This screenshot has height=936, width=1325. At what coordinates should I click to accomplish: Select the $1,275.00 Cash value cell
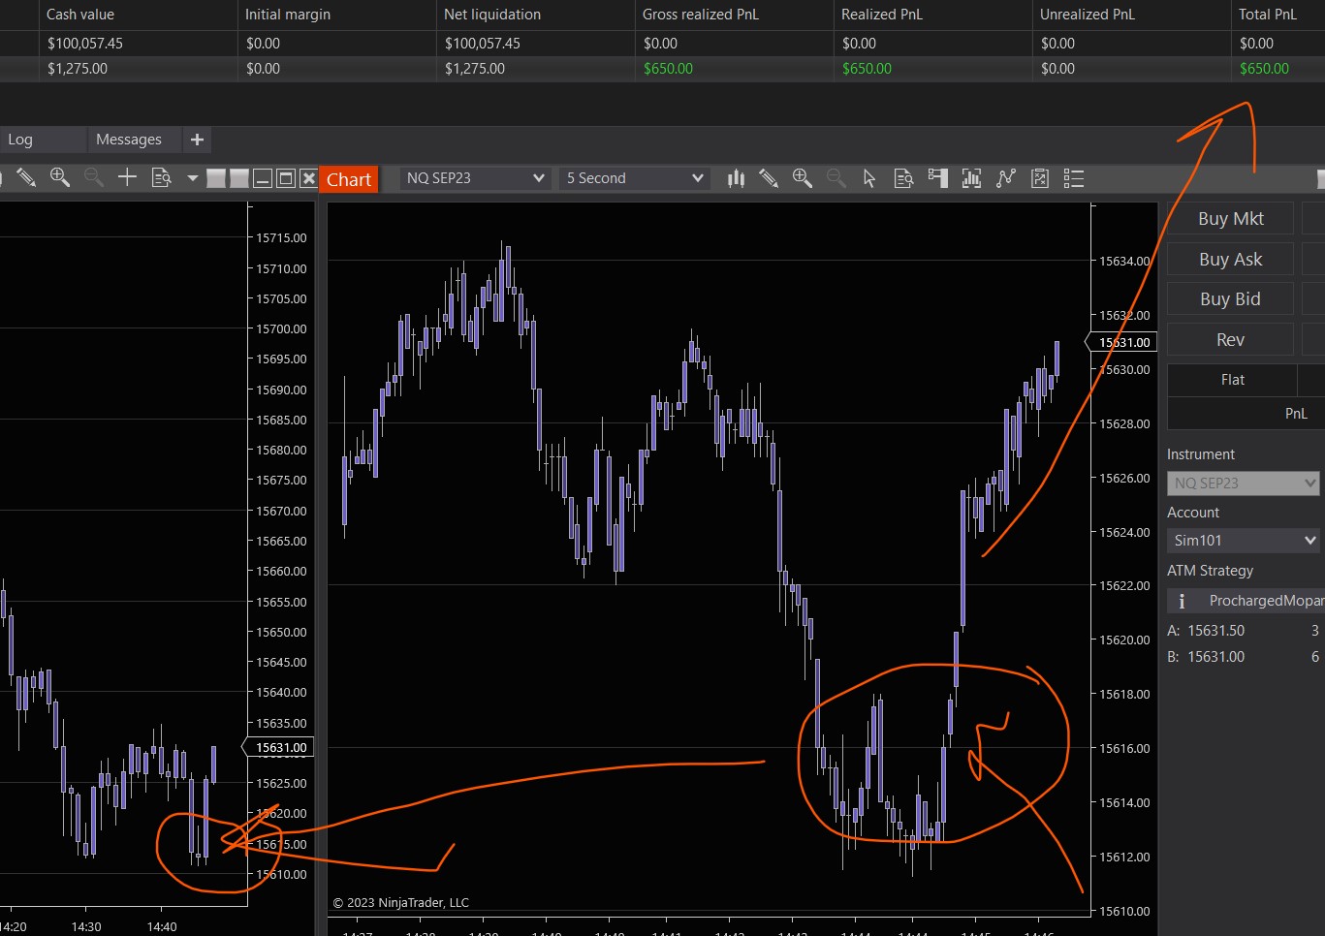[x=138, y=69]
